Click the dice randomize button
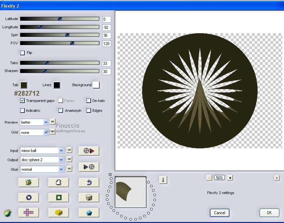 point(89,197)
